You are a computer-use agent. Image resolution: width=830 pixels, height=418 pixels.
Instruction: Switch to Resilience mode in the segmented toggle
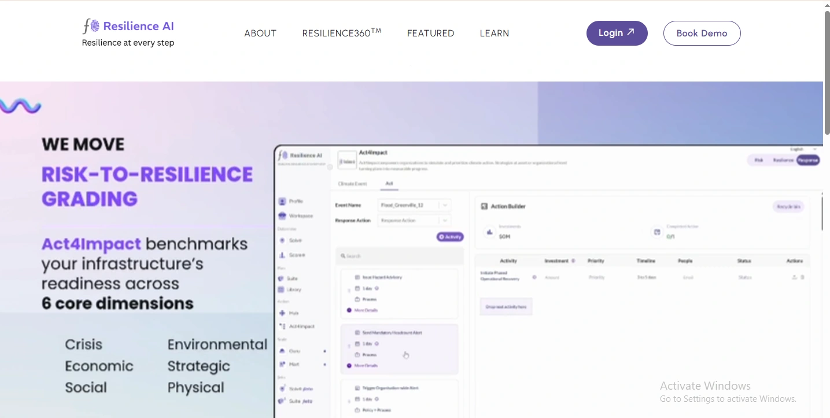[783, 160]
